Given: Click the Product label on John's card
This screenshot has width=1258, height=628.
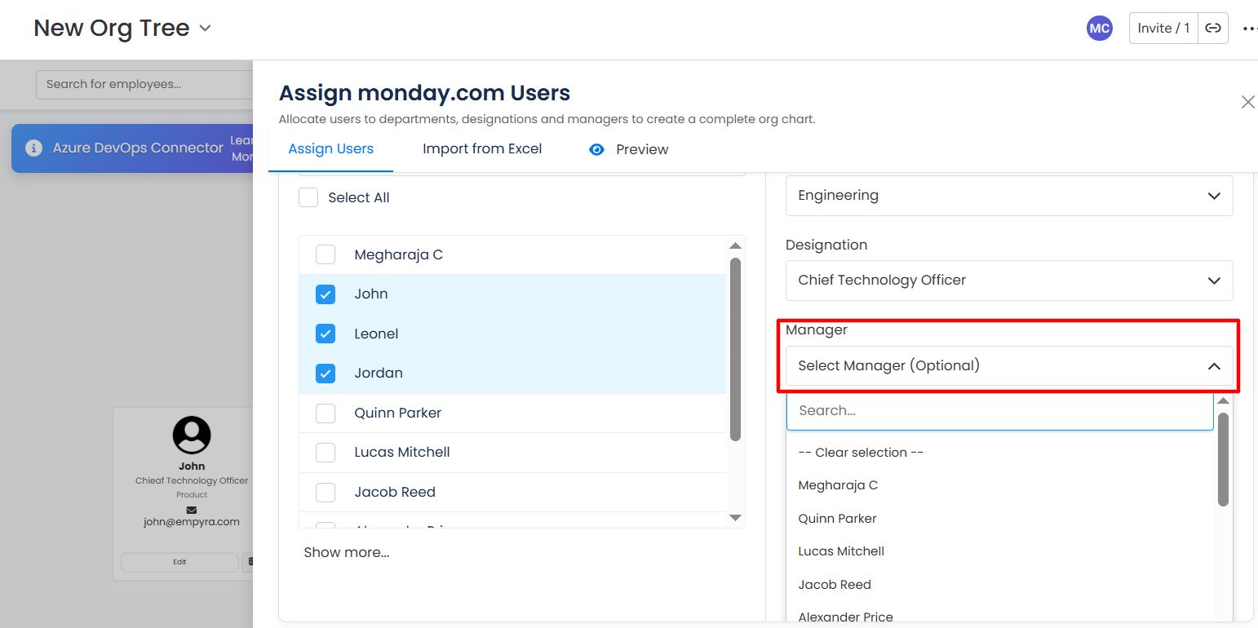Looking at the screenshot, I should tap(192, 495).
